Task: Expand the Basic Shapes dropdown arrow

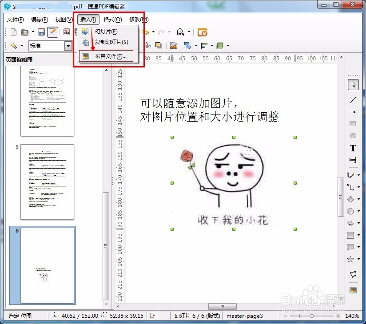Action: click(x=358, y=199)
